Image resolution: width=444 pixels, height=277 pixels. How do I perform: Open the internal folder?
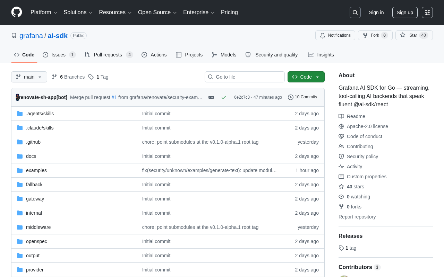34,213
